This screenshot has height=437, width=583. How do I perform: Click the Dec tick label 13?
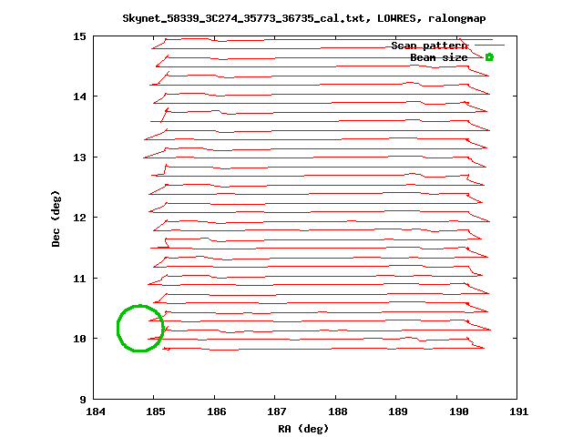coord(79,158)
